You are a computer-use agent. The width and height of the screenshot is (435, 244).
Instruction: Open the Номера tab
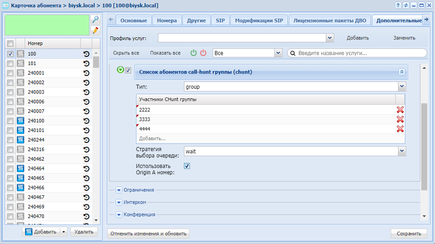167,20
